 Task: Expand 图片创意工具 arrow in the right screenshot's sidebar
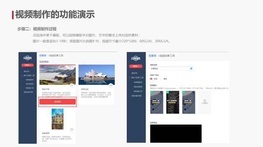pos(130,78)
